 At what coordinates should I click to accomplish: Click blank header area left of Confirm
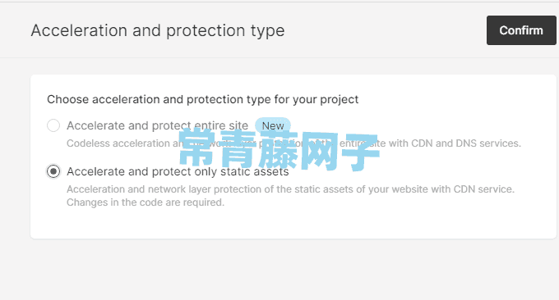click(x=385, y=30)
